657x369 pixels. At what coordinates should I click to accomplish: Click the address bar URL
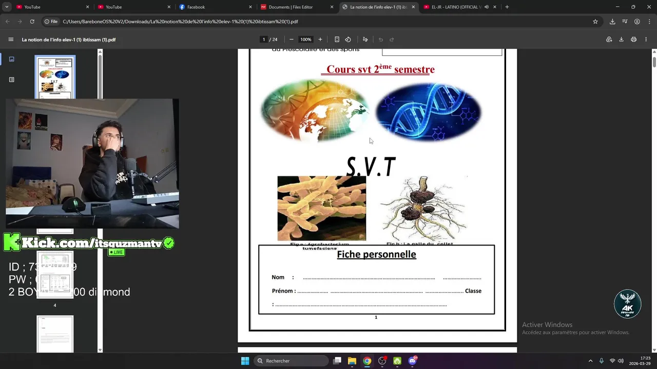(x=180, y=22)
